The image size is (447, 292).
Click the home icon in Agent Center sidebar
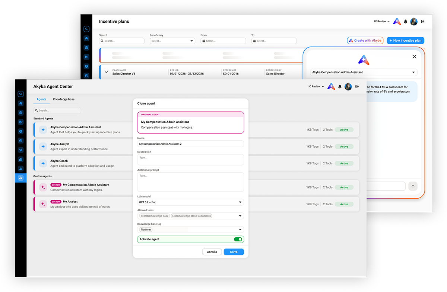point(20,103)
